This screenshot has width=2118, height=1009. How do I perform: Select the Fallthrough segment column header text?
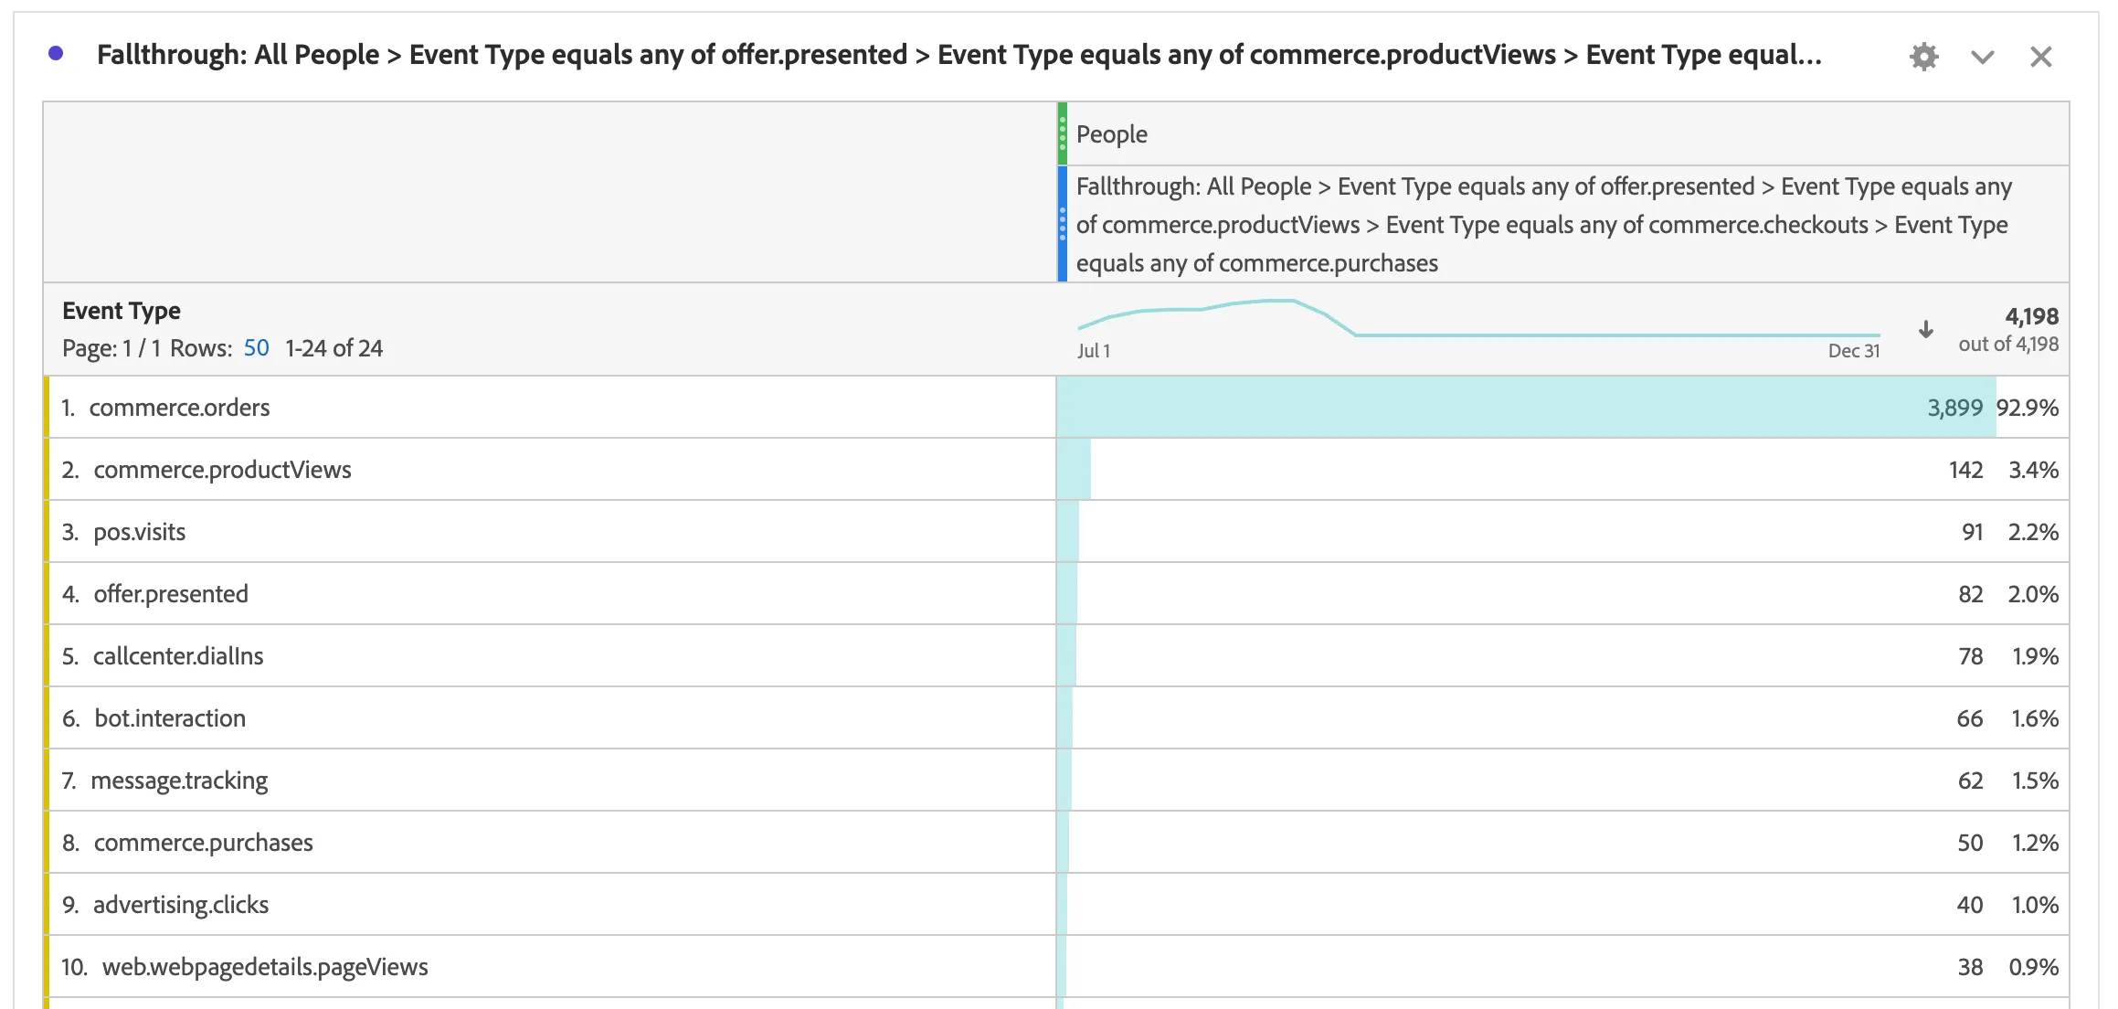point(1543,225)
